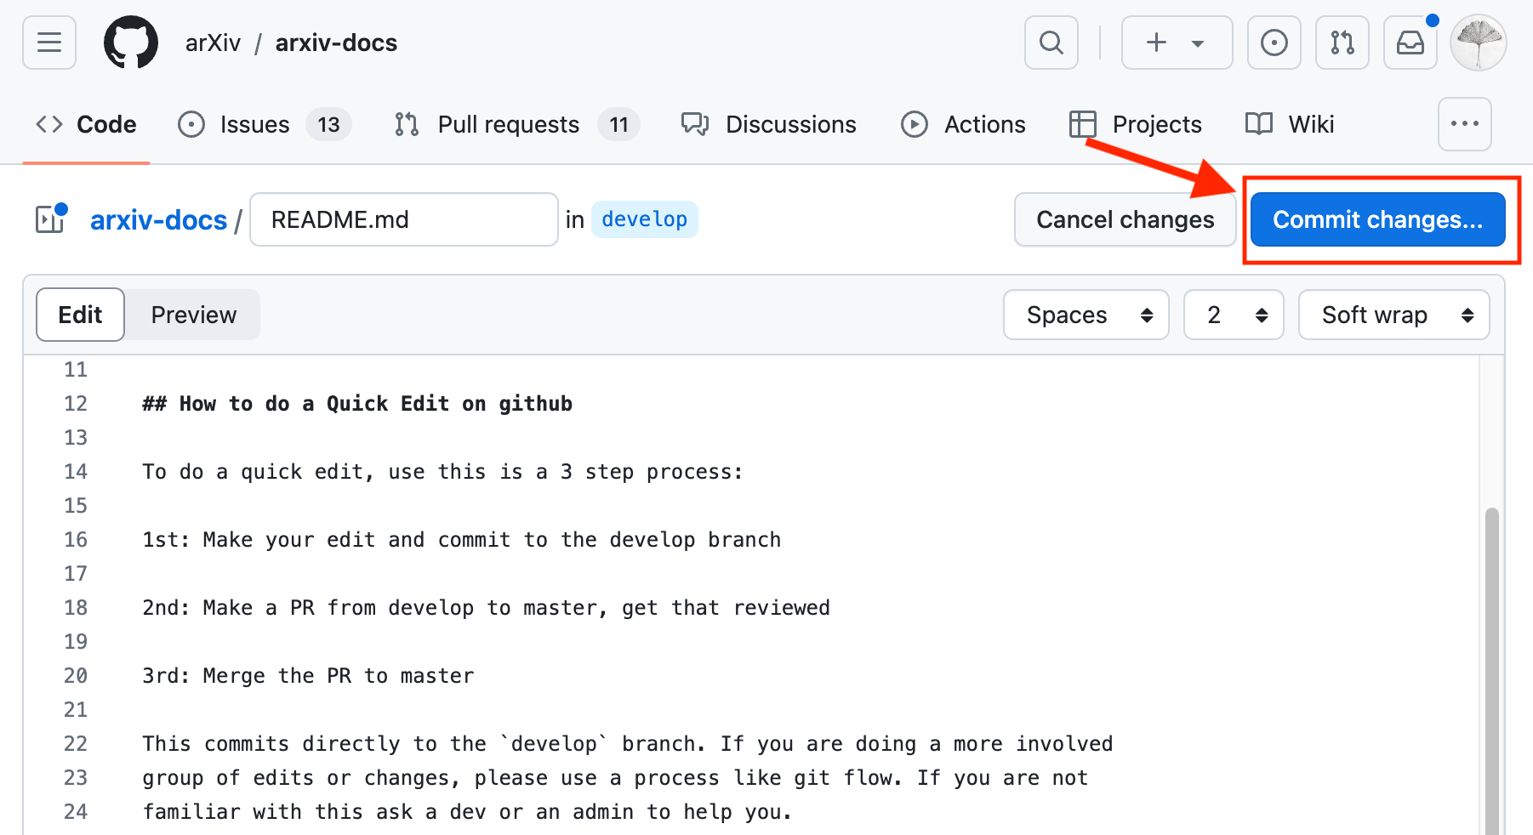Open the Soft wrap dropdown
This screenshot has height=835, width=1533.
(x=1393, y=315)
